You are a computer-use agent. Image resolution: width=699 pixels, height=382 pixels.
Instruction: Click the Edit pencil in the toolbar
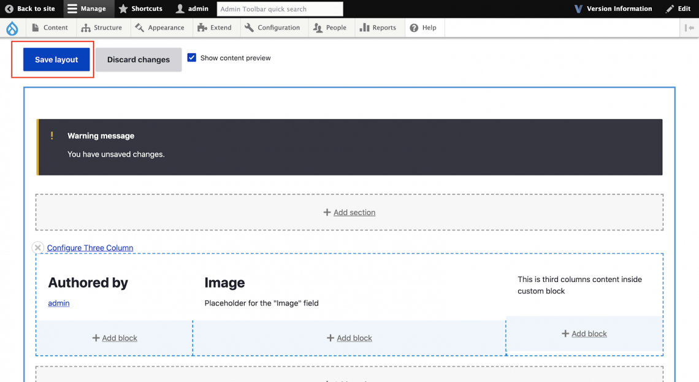click(x=678, y=9)
